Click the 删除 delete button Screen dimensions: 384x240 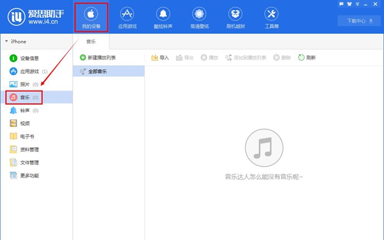[x=282, y=57]
